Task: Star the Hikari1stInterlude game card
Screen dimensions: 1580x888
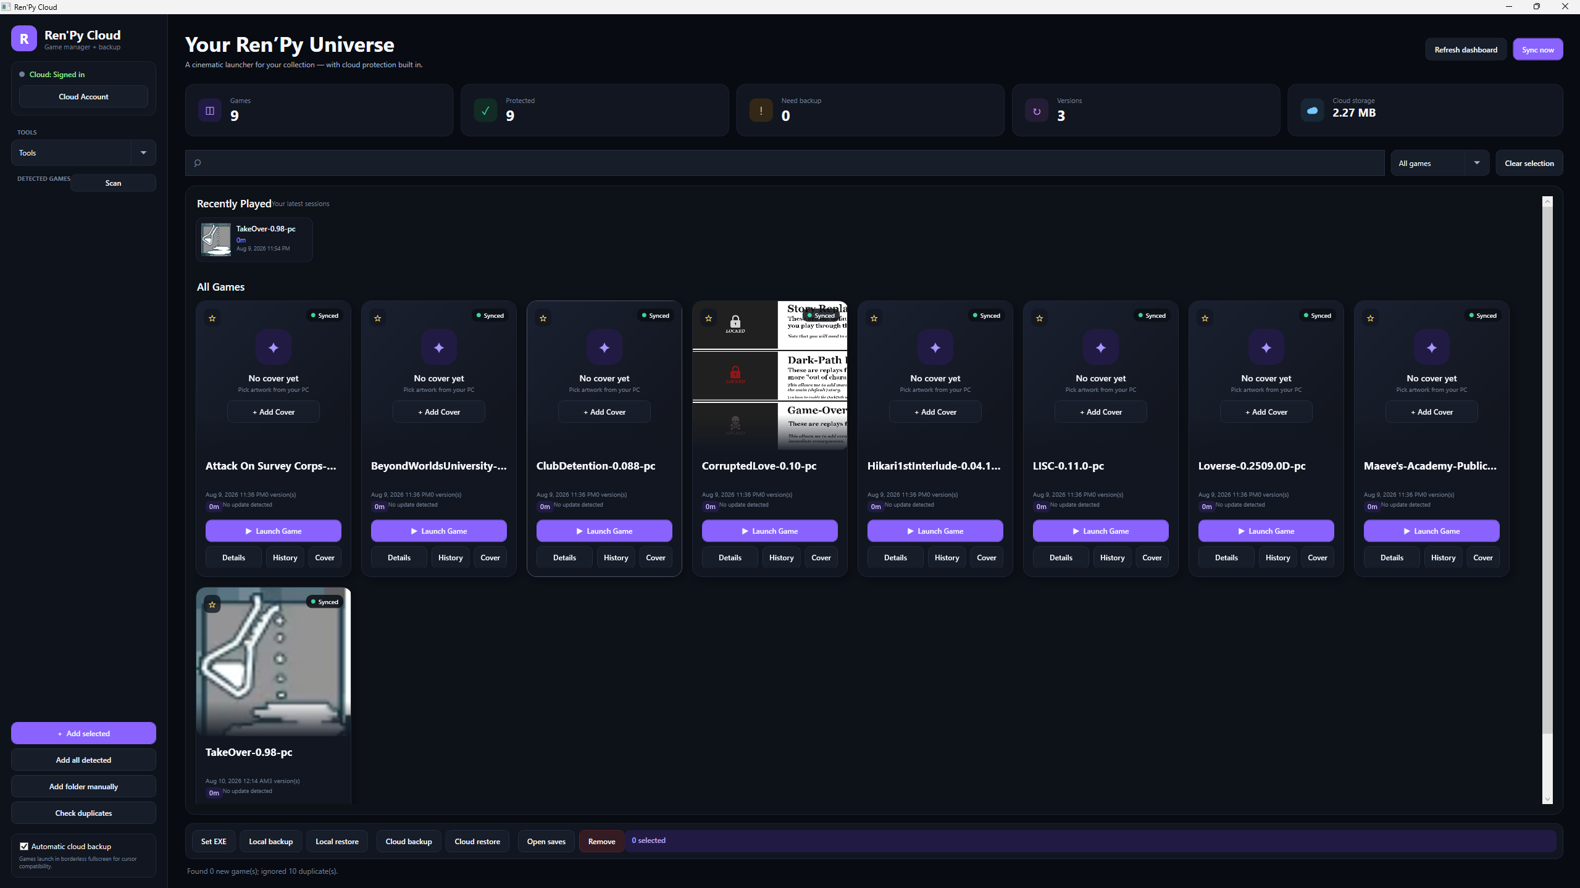Action: point(874,318)
